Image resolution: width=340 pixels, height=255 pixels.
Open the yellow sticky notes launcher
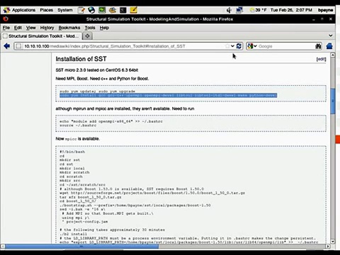[134, 10]
